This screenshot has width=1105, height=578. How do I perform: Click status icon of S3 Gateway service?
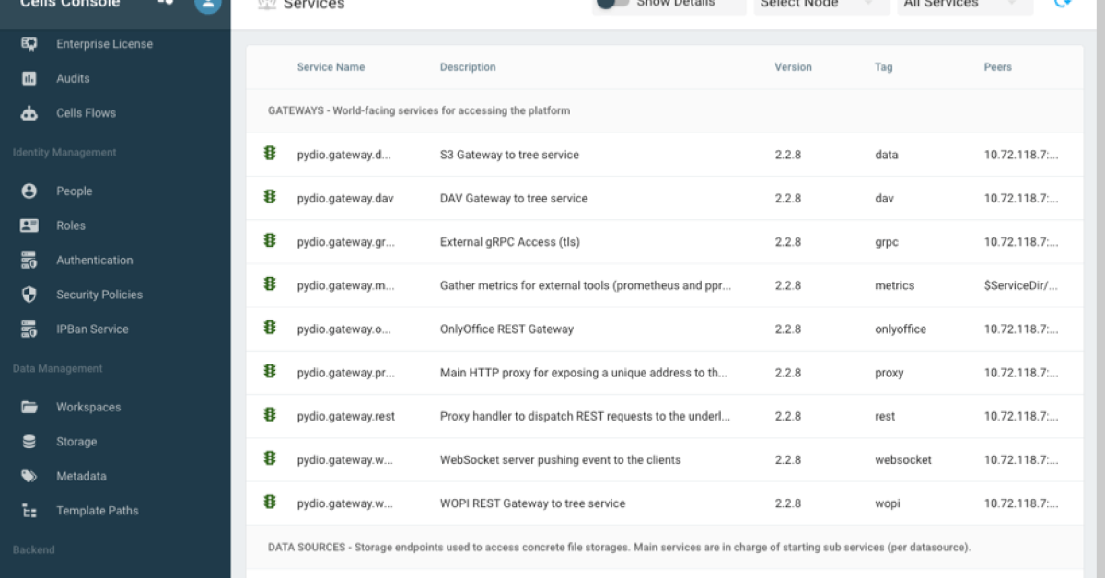[270, 154]
